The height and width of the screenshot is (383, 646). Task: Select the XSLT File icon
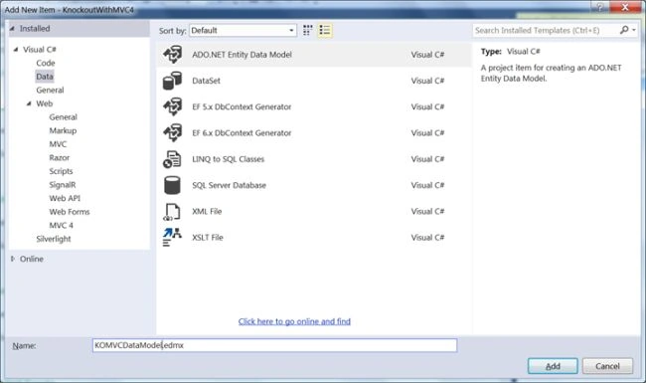coord(172,238)
